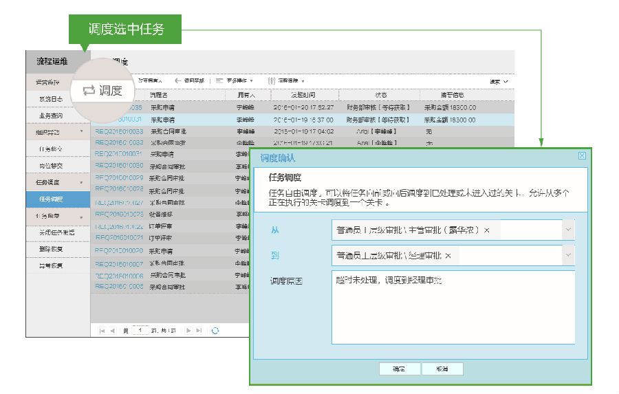
Task: Remove the 主管审批 tag from the 从 field
Action: [487, 230]
